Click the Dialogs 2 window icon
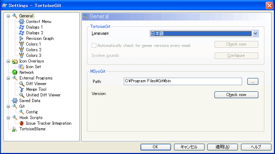Image resolution: width=275 pixels, height=154 pixels. click(x=21, y=33)
